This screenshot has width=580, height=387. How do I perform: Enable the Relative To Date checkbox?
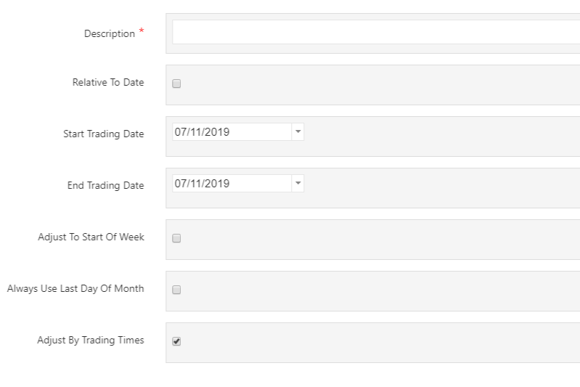[176, 83]
